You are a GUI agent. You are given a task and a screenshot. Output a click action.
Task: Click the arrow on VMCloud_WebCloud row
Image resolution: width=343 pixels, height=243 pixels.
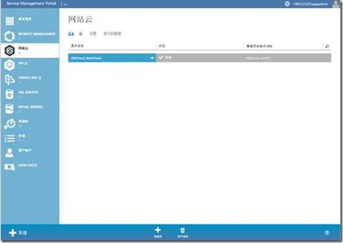coord(152,58)
